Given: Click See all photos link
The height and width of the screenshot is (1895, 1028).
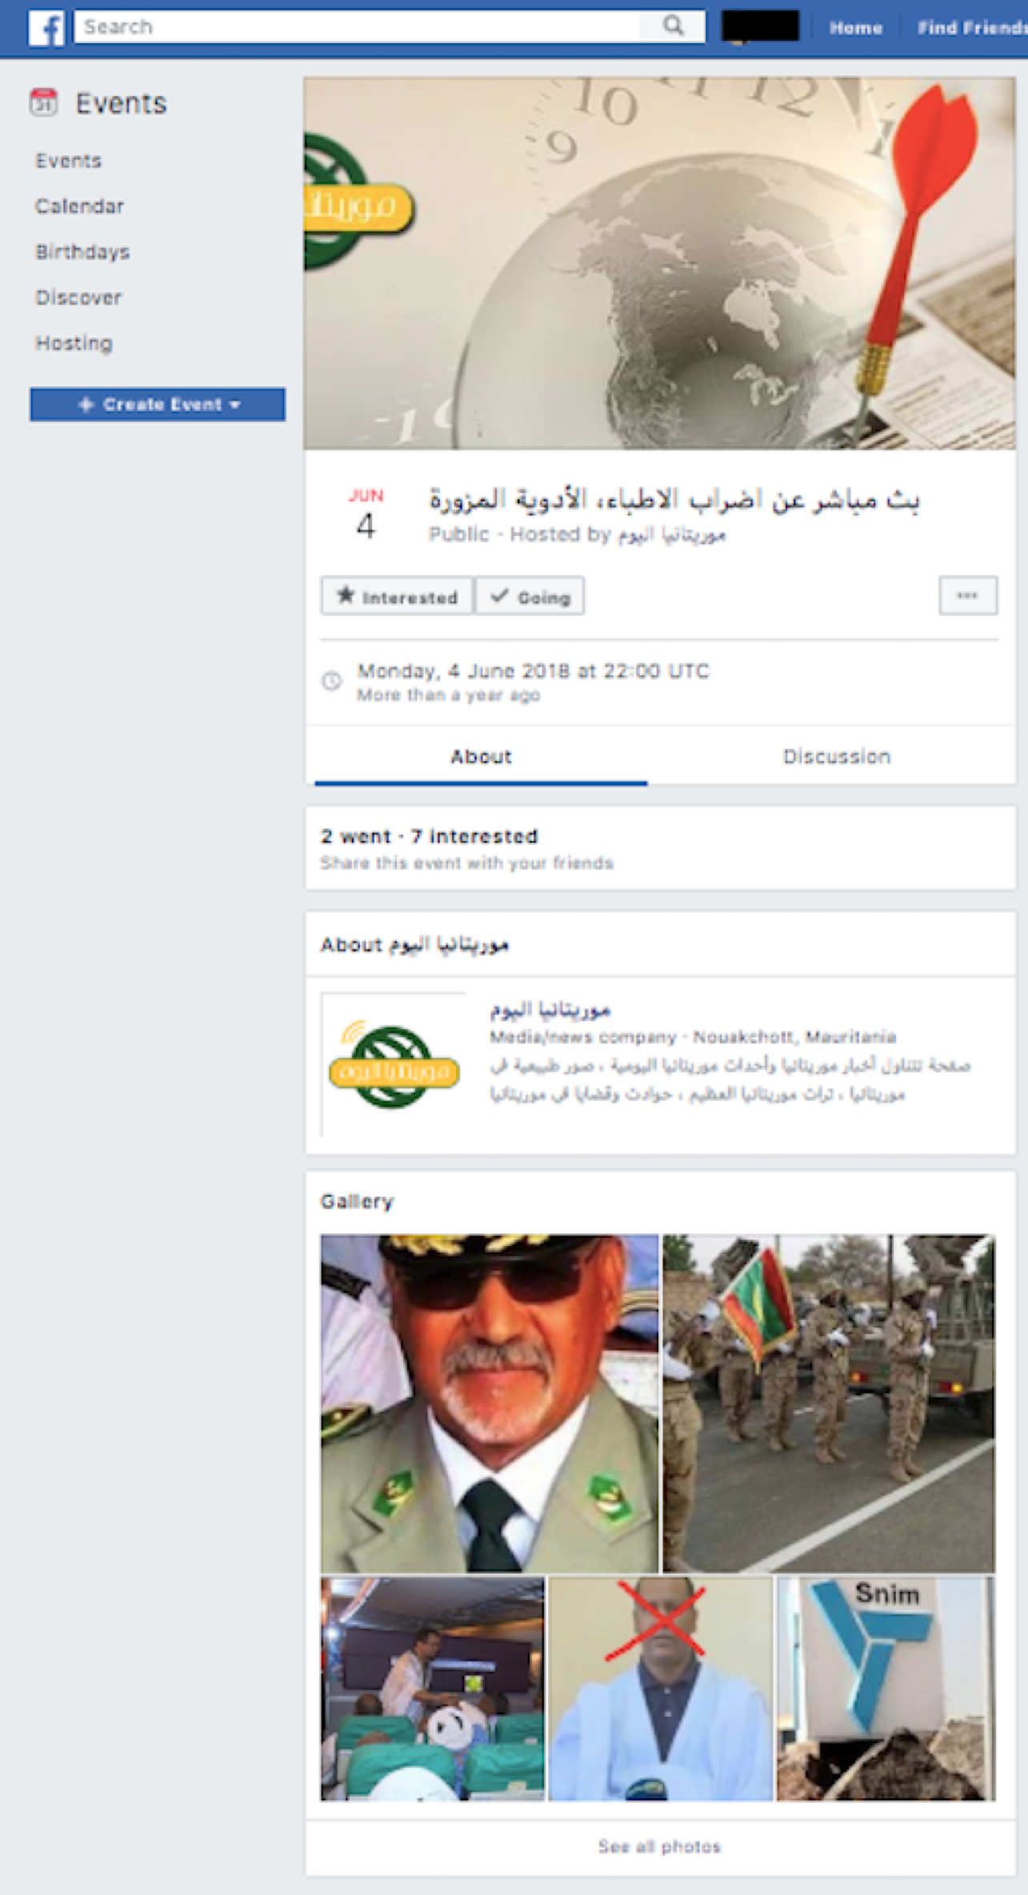Looking at the screenshot, I should (659, 1846).
